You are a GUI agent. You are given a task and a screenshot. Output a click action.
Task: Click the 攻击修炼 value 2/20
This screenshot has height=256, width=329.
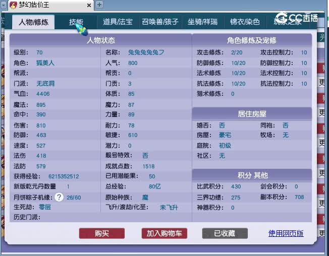237,52
